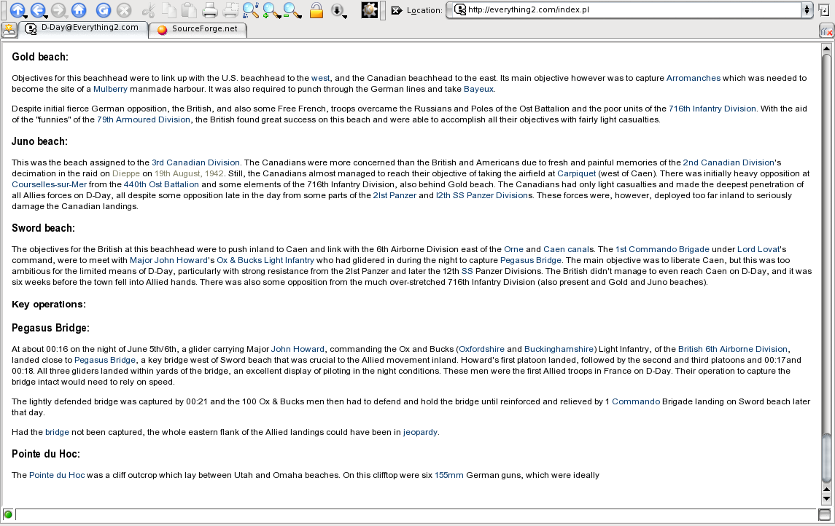This screenshot has width=835, height=526.
Task: Follow the Carpiquet link
Action: pos(576,173)
